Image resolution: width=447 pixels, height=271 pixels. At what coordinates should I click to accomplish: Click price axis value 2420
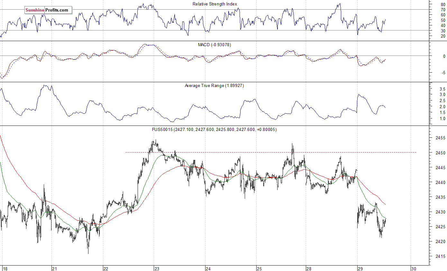(441, 241)
